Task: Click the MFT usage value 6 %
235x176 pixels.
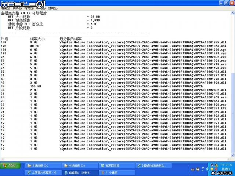Action: 93,24
